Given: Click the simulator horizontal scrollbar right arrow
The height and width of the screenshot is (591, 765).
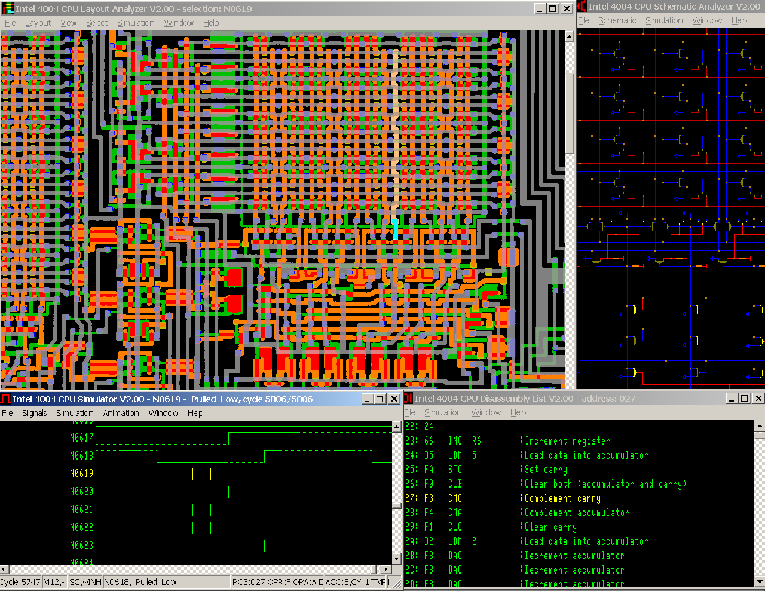Looking at the screenshot, I should point(385,569).
